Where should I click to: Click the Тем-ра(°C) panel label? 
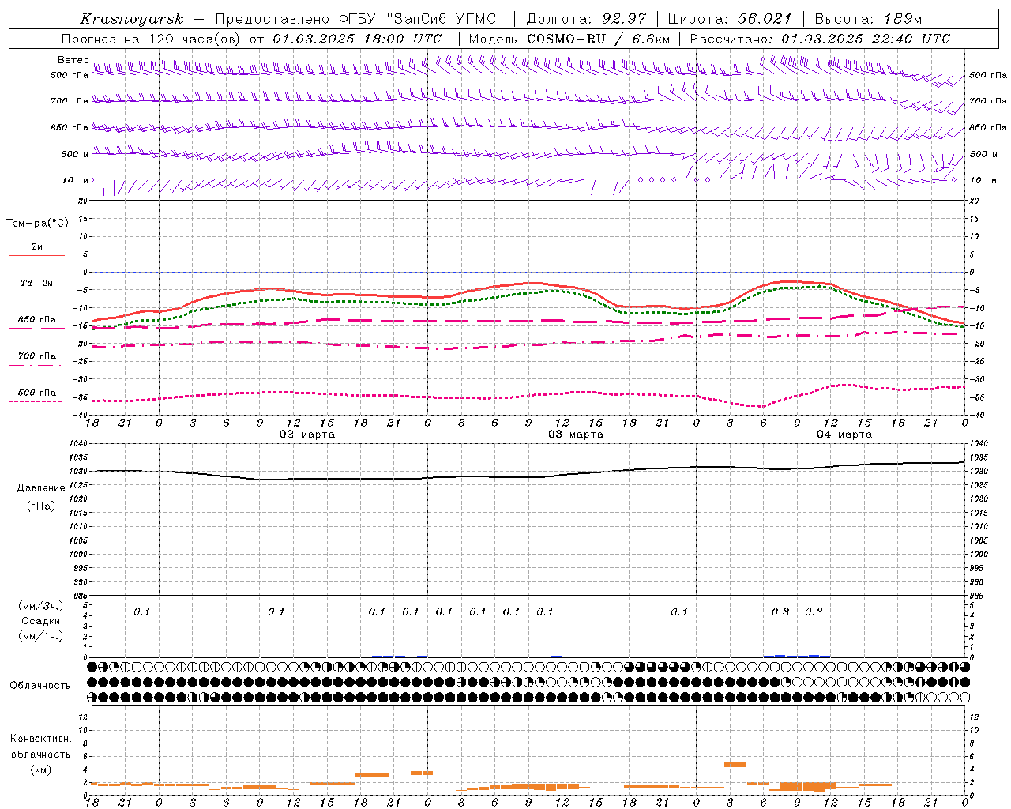click(37, 223)
